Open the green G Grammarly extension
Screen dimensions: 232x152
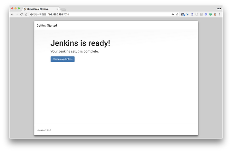[x=210, y=14]
